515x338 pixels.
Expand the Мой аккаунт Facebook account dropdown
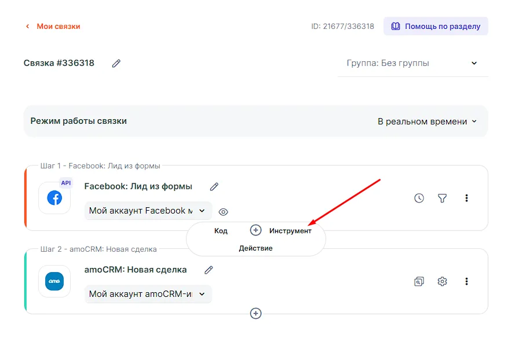click(x=148, y=211)
